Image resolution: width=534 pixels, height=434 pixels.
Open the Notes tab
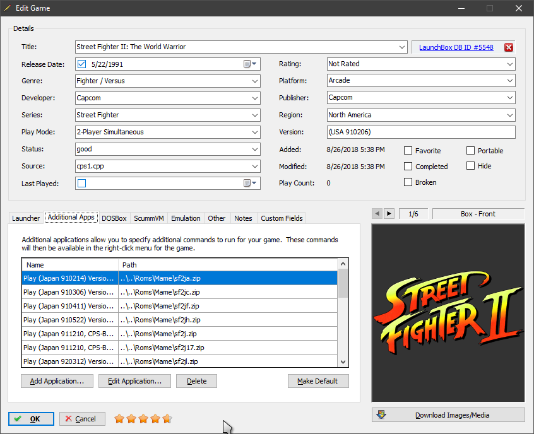[243, 218]
